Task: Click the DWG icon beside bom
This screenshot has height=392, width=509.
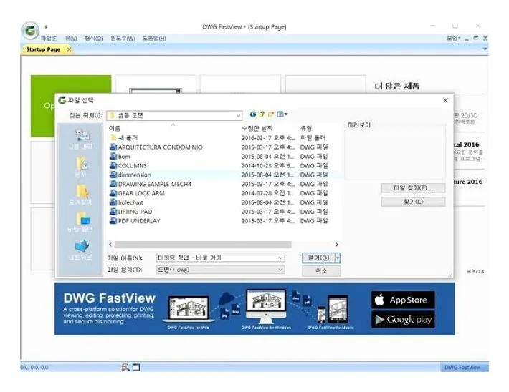Action: click(x=113, y=156)
